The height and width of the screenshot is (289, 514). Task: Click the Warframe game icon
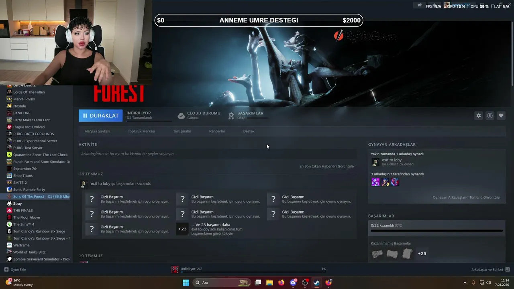tap(9, 245)
